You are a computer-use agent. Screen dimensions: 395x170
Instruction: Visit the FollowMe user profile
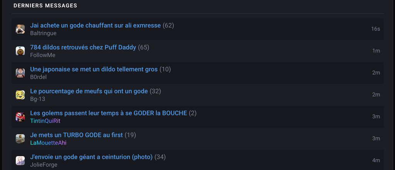point(42,55)
